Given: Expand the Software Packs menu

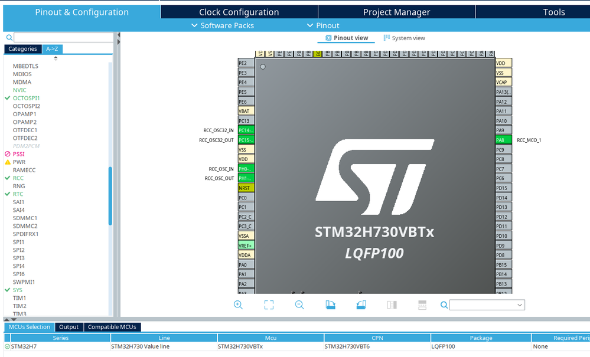Looking at the screenshot, I should (x=223, y=25).
